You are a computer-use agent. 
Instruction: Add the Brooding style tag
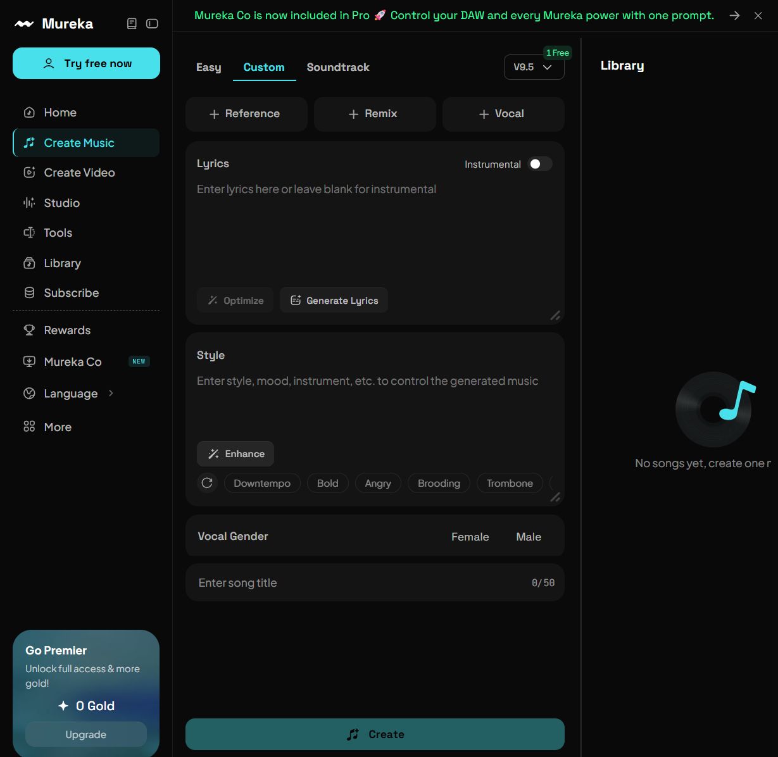pos(439,484)
